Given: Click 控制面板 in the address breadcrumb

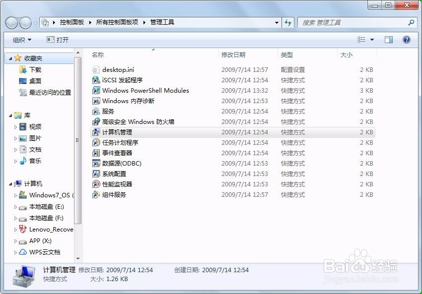Looking at the screenshot, I should click(72, 22).
